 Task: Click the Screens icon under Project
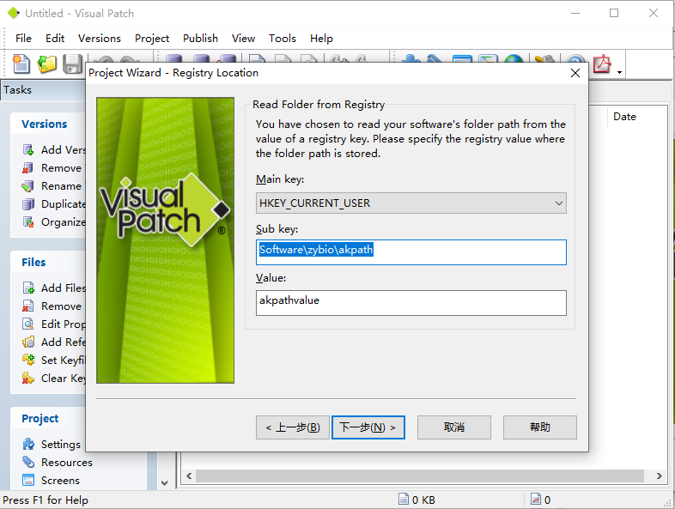28,480
